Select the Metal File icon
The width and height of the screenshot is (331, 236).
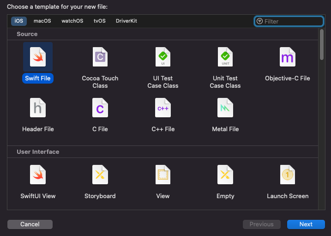[x=225, y=108]
